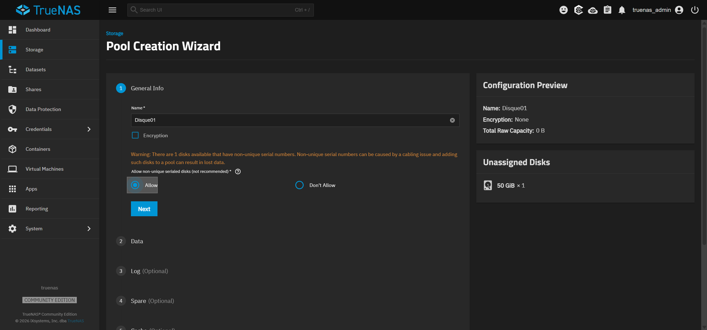Jump to wizard step 4 Spare
The width and height of the screenshot is (707, 330).
145,301
